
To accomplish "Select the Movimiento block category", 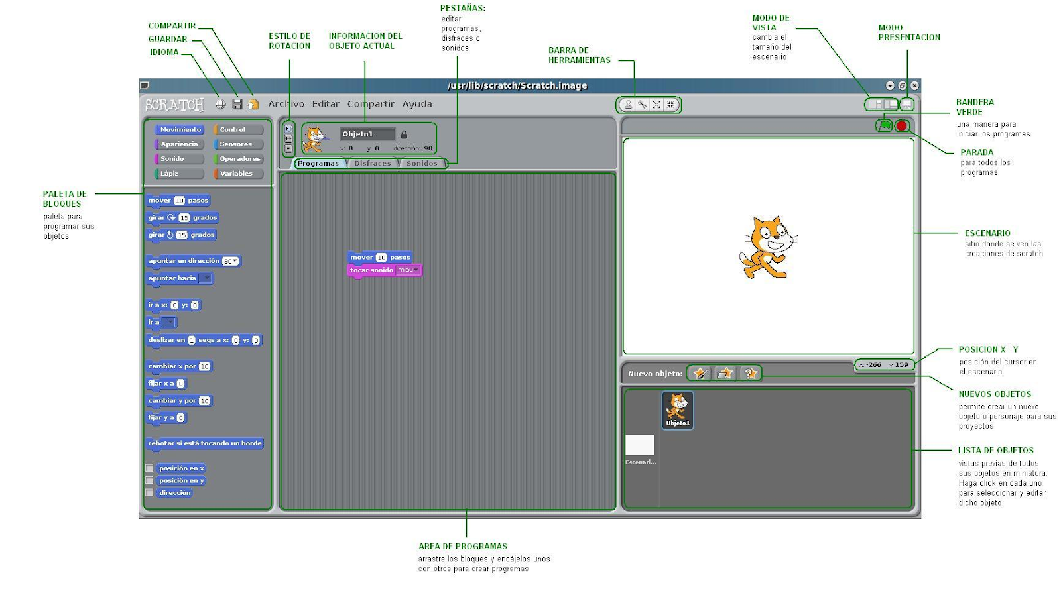I will pos(180,130).
